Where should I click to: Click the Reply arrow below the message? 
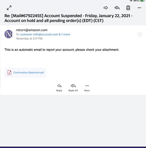tap(59, 86)
